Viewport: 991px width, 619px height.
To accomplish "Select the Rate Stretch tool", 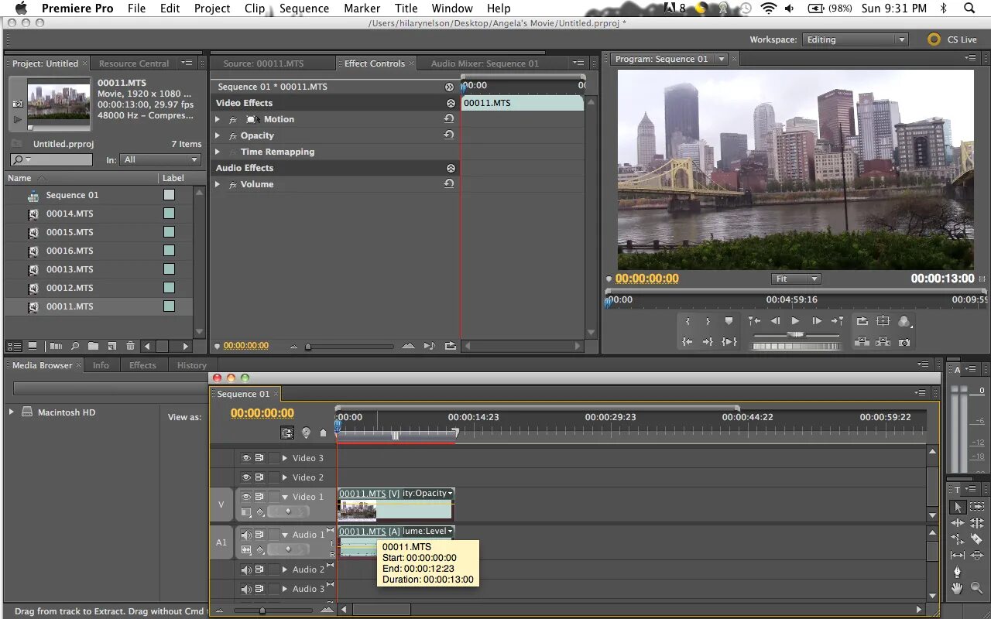I will [958, 539].
